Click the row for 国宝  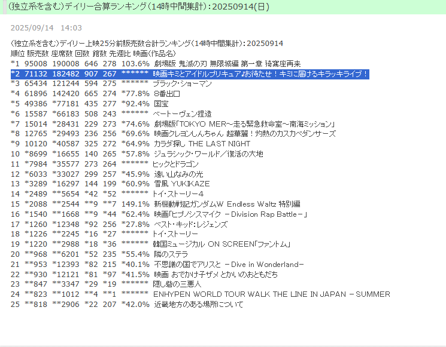point(89,104)
